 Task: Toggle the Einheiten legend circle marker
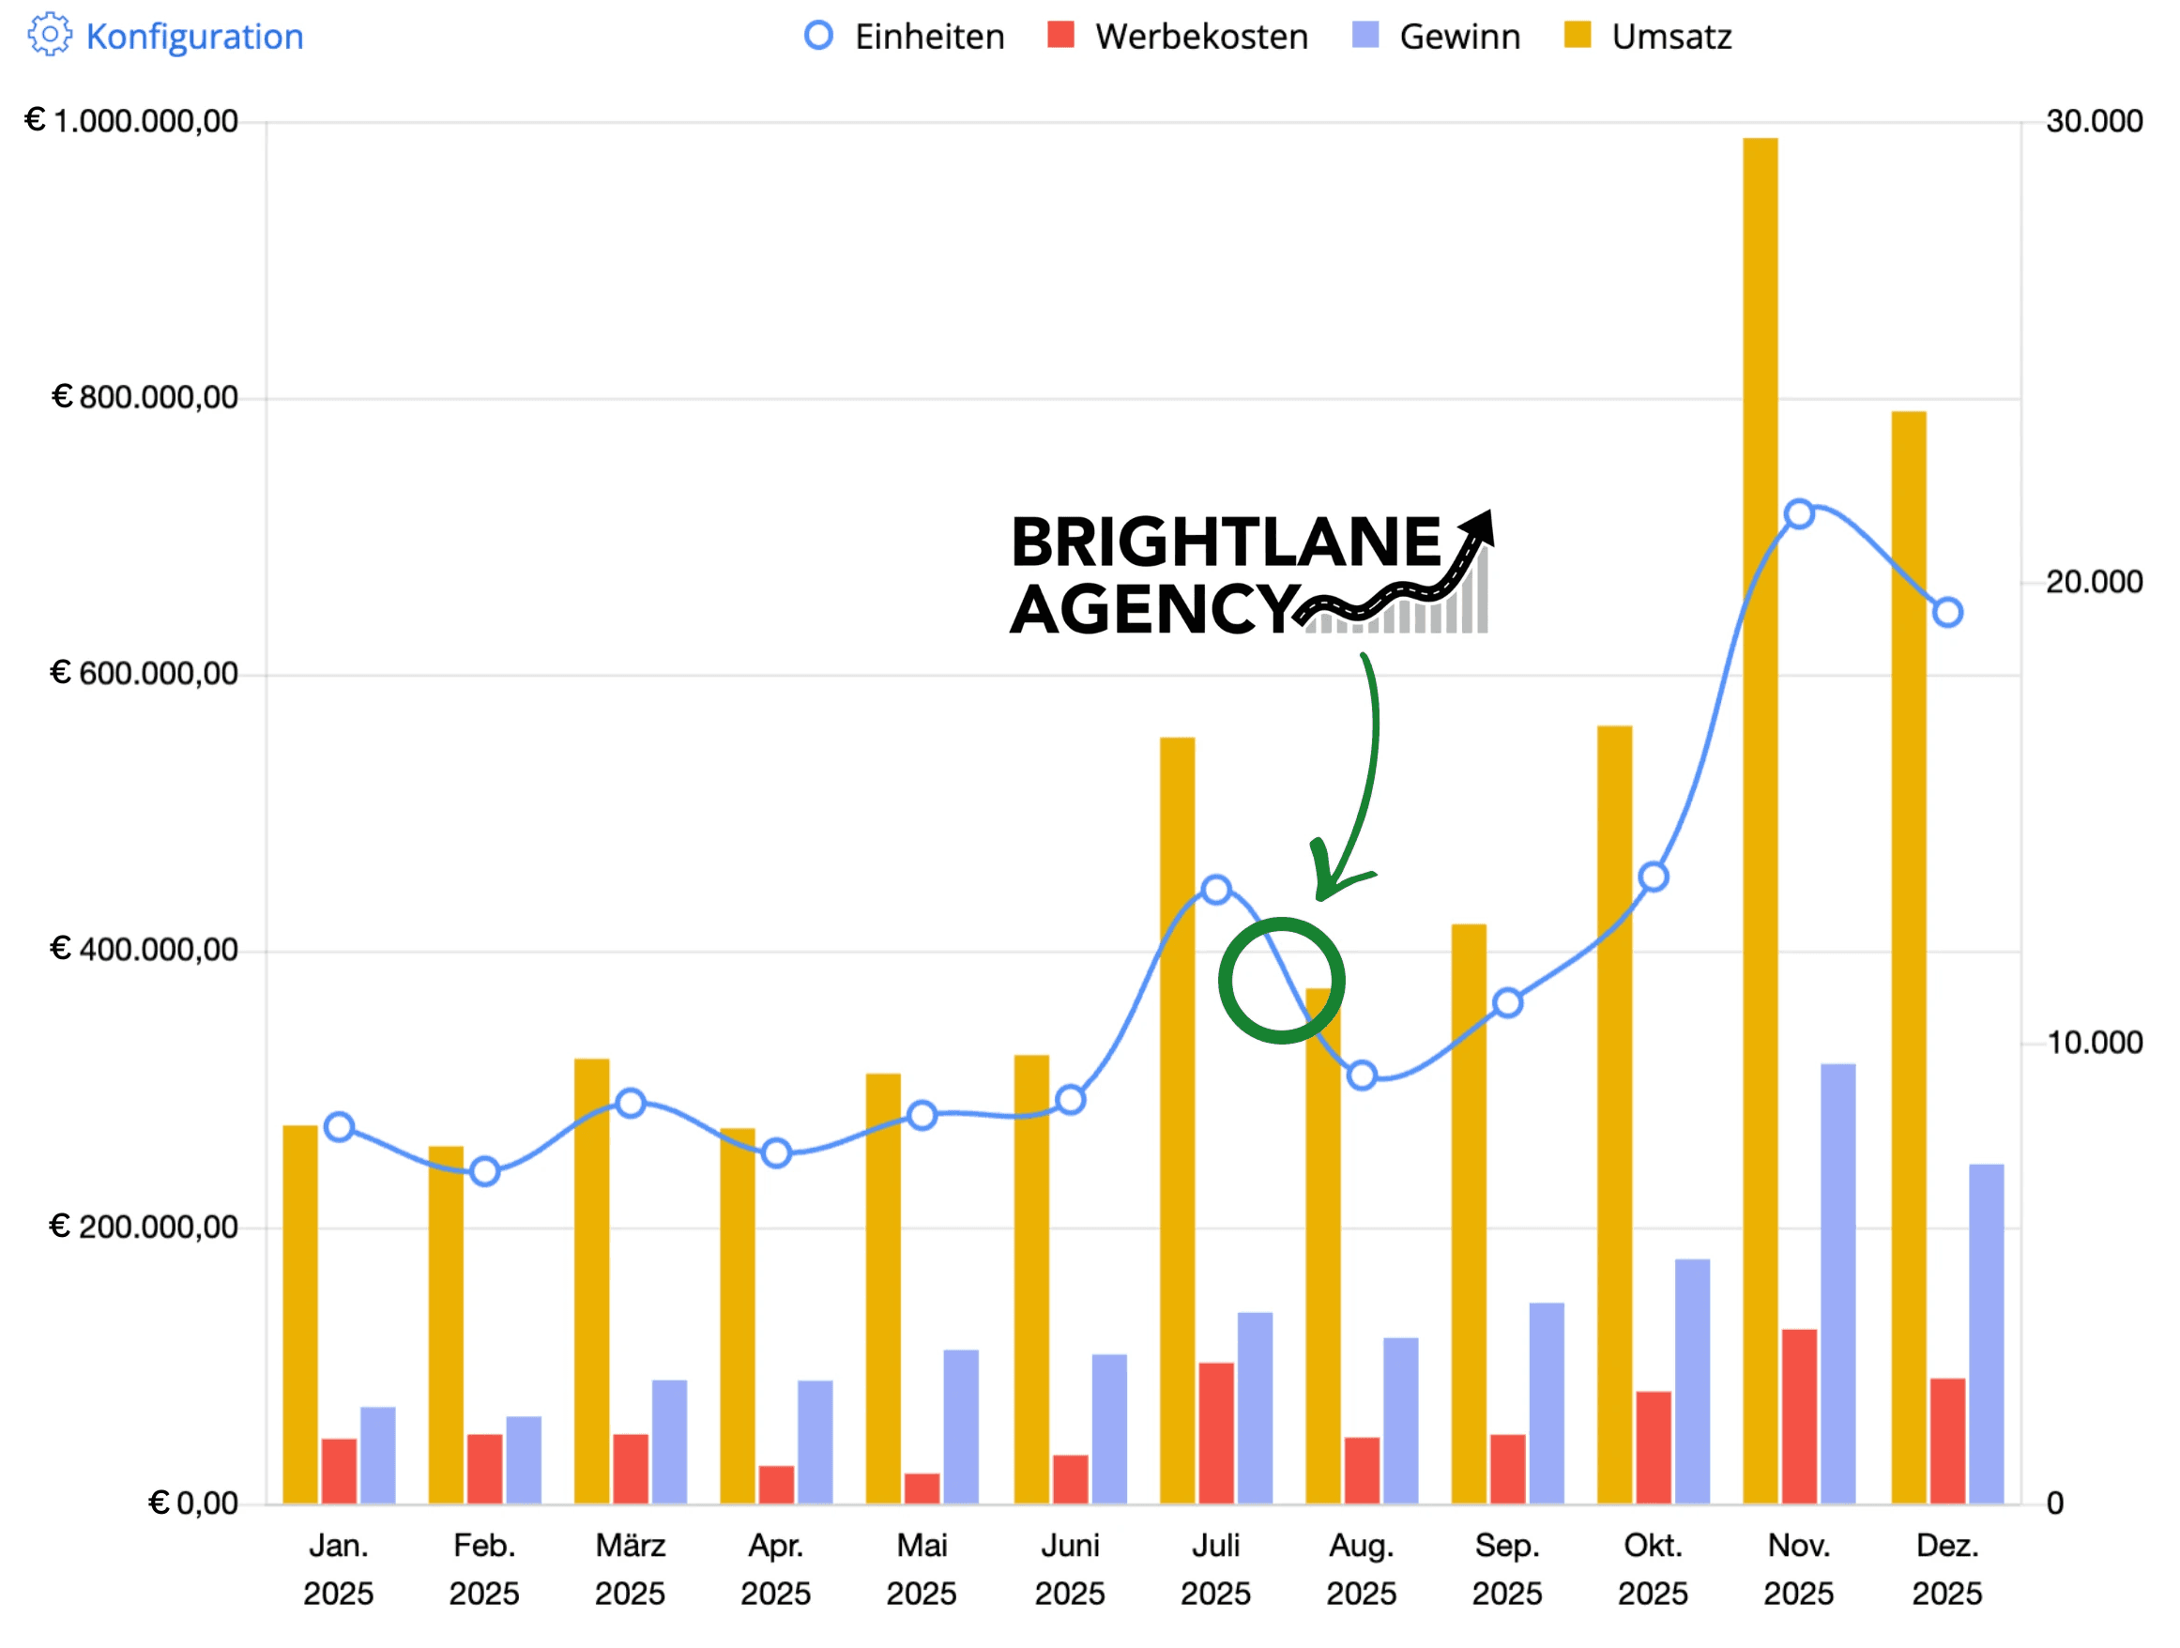818,36
